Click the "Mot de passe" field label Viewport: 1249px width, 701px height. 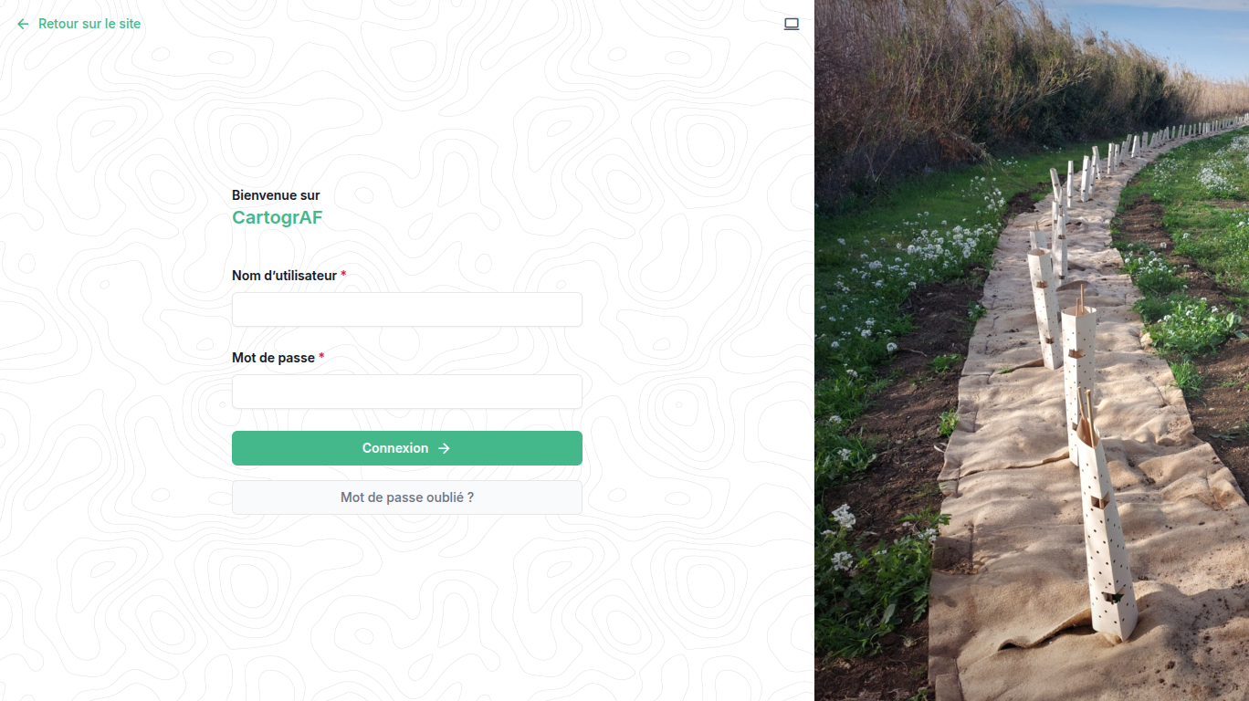tap(273, 358)
